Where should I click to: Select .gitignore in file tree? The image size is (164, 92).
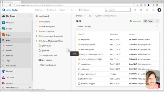coord(45,51)
